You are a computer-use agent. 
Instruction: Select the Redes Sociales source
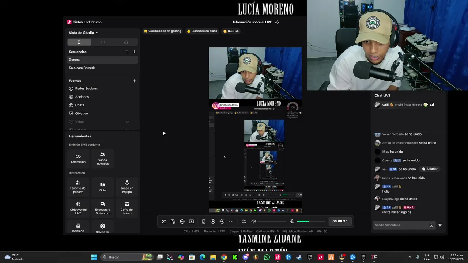click(102, 88)
